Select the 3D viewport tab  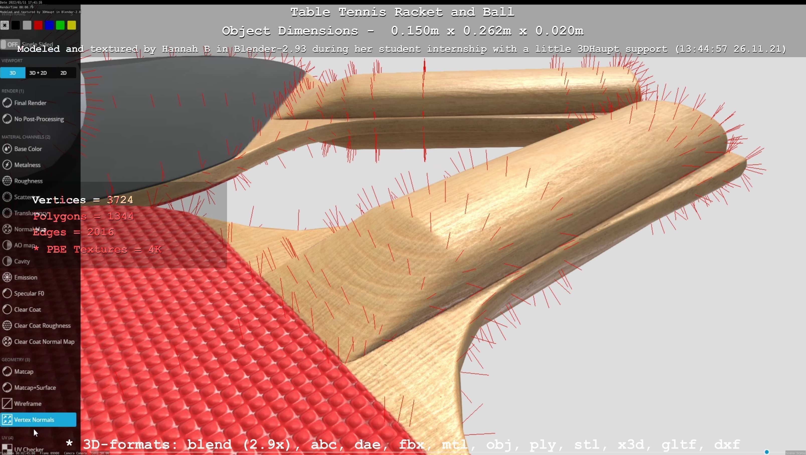13,73
